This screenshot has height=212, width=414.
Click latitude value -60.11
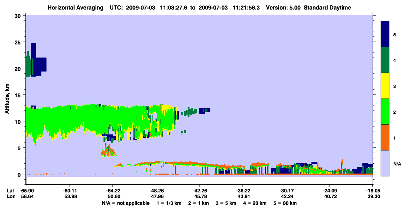pos(69,191)
